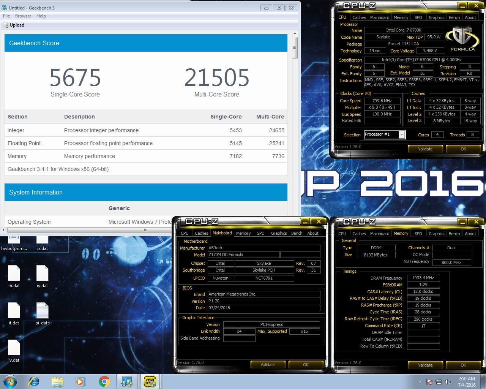Click the CAS# Latency value 12.0 clocks
The height and width of the screenshot is (389, 486).
[x=423, y=291]
